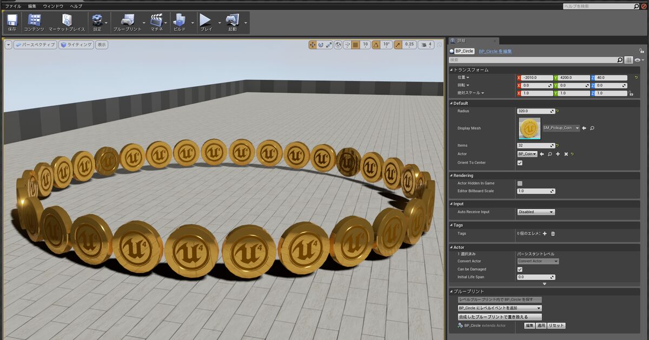The width and height of the screenshot is (649, 340).
Task: Select the translate gizmo tool in viewport
Action: (x=313, y=45)
